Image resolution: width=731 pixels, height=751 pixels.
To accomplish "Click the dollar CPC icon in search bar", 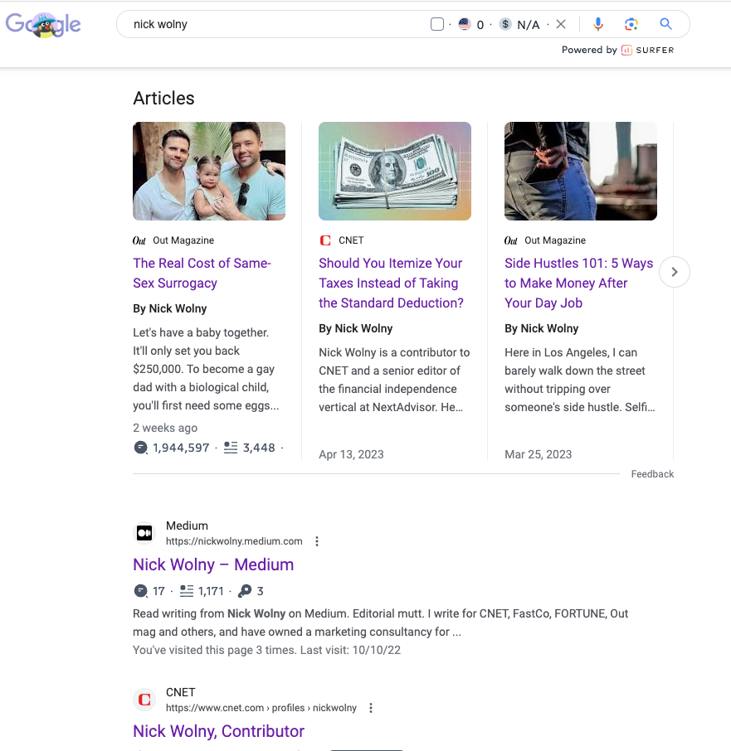I will pyautogui.click(x=505, y=24).
